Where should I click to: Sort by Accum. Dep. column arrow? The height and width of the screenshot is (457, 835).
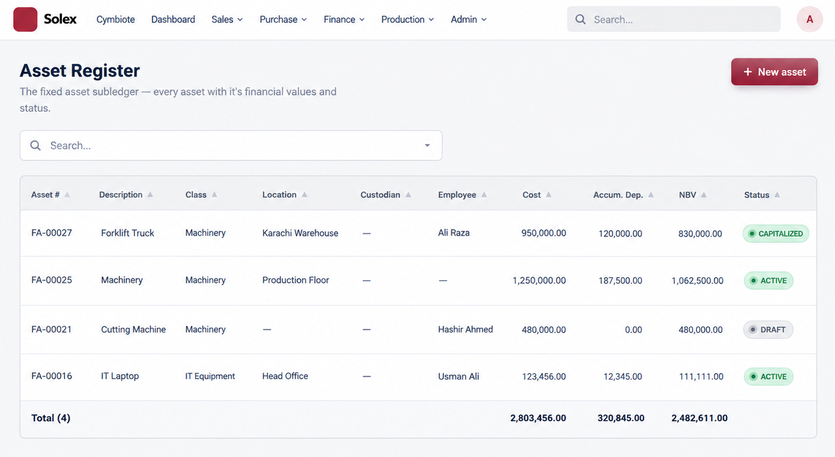tap(651, 195)
